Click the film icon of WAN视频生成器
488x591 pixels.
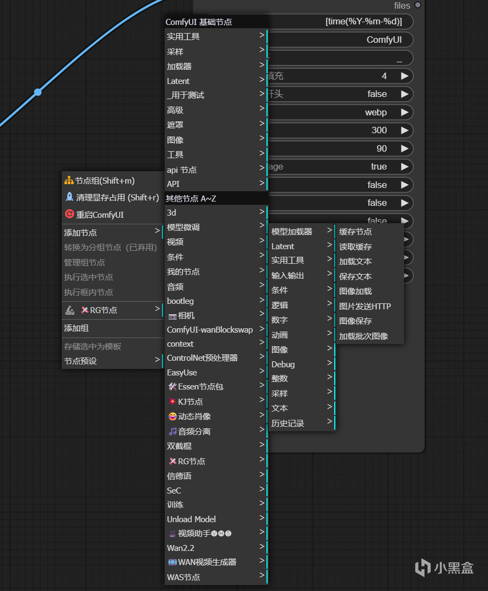[172, 562]
